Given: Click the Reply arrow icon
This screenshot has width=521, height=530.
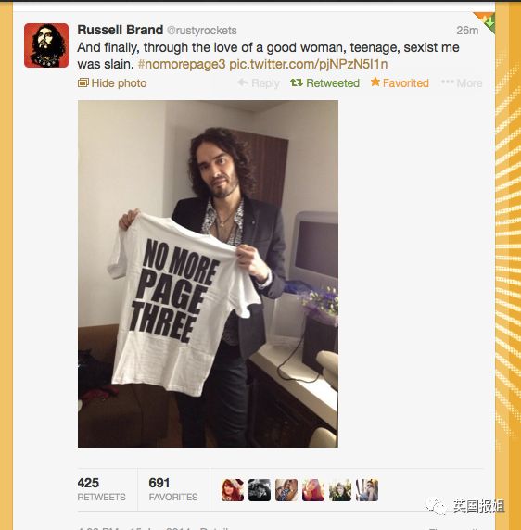Looking at the screenshot, I should 243,82.
